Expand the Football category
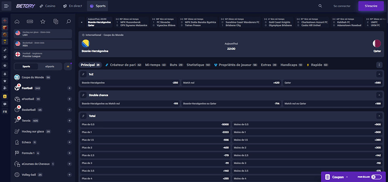 point(70,88)
